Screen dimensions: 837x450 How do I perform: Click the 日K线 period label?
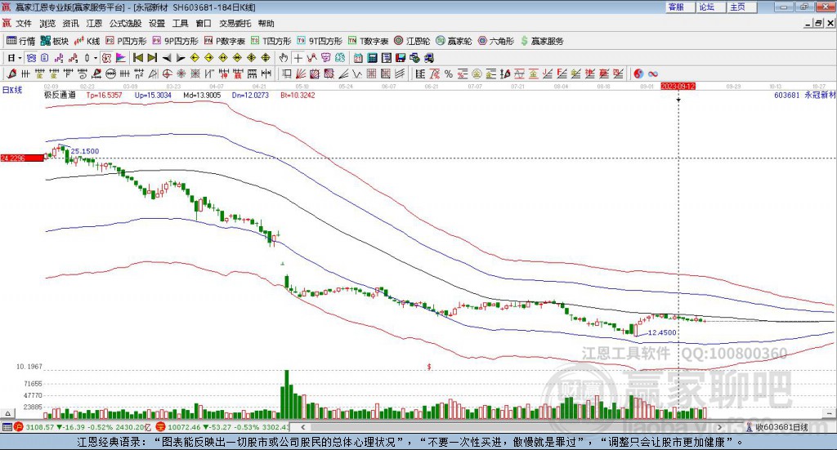tap(12, 90)
